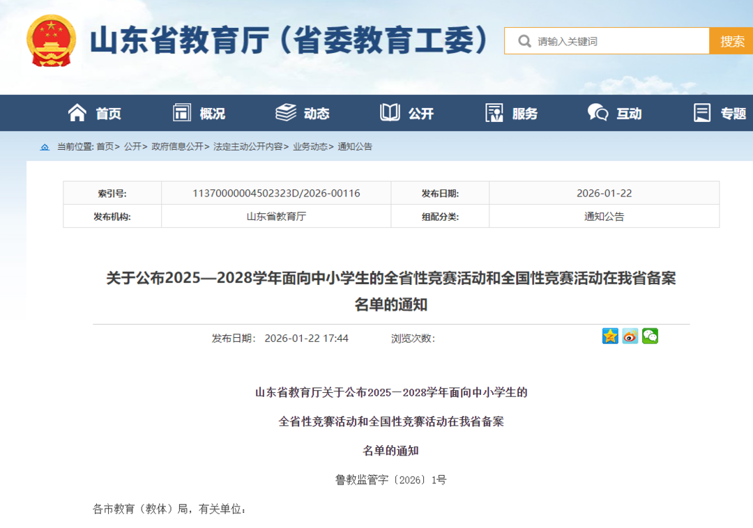Share article to Qzone star icon
The image size is (753, 528).
coord(610,336)
